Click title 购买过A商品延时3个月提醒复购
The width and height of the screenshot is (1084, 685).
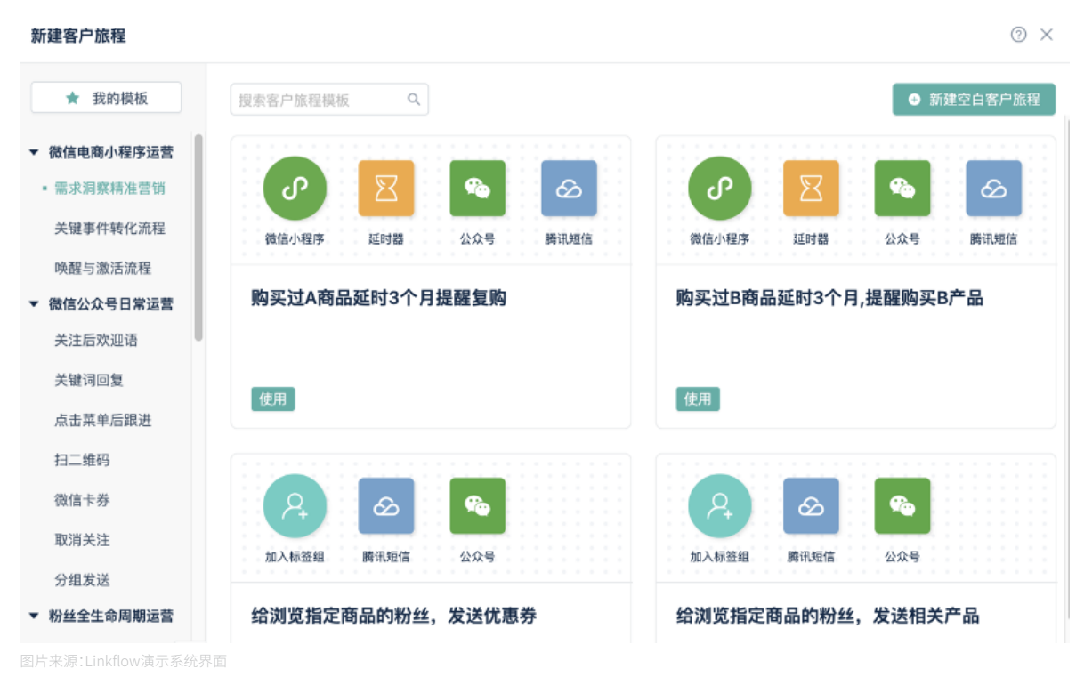(x=378, y=298)
